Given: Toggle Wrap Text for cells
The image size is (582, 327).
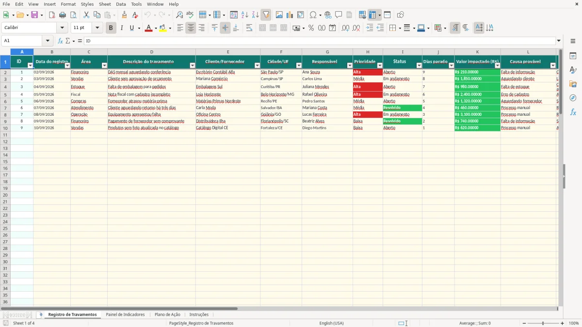Looking at the screenshot, I should [249, 28].
